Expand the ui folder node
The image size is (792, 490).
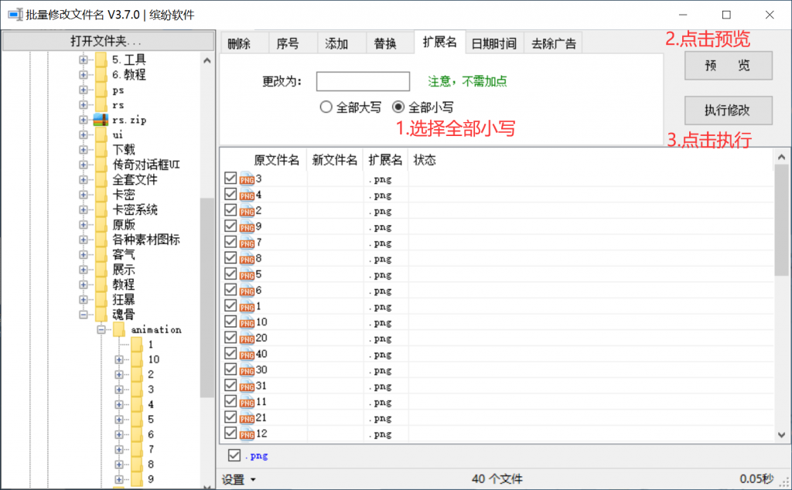(x=84, y=134)
